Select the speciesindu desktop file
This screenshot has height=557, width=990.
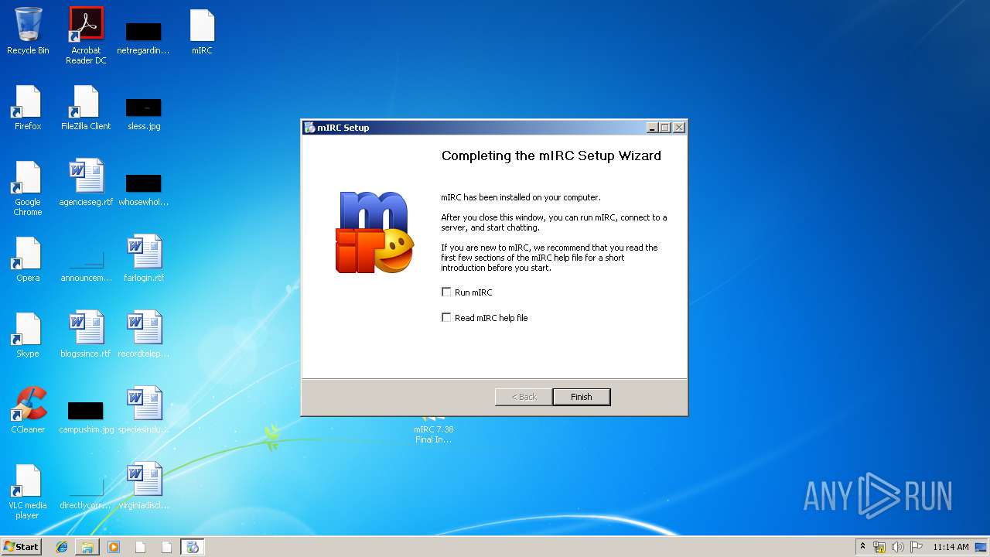point(144,410)
